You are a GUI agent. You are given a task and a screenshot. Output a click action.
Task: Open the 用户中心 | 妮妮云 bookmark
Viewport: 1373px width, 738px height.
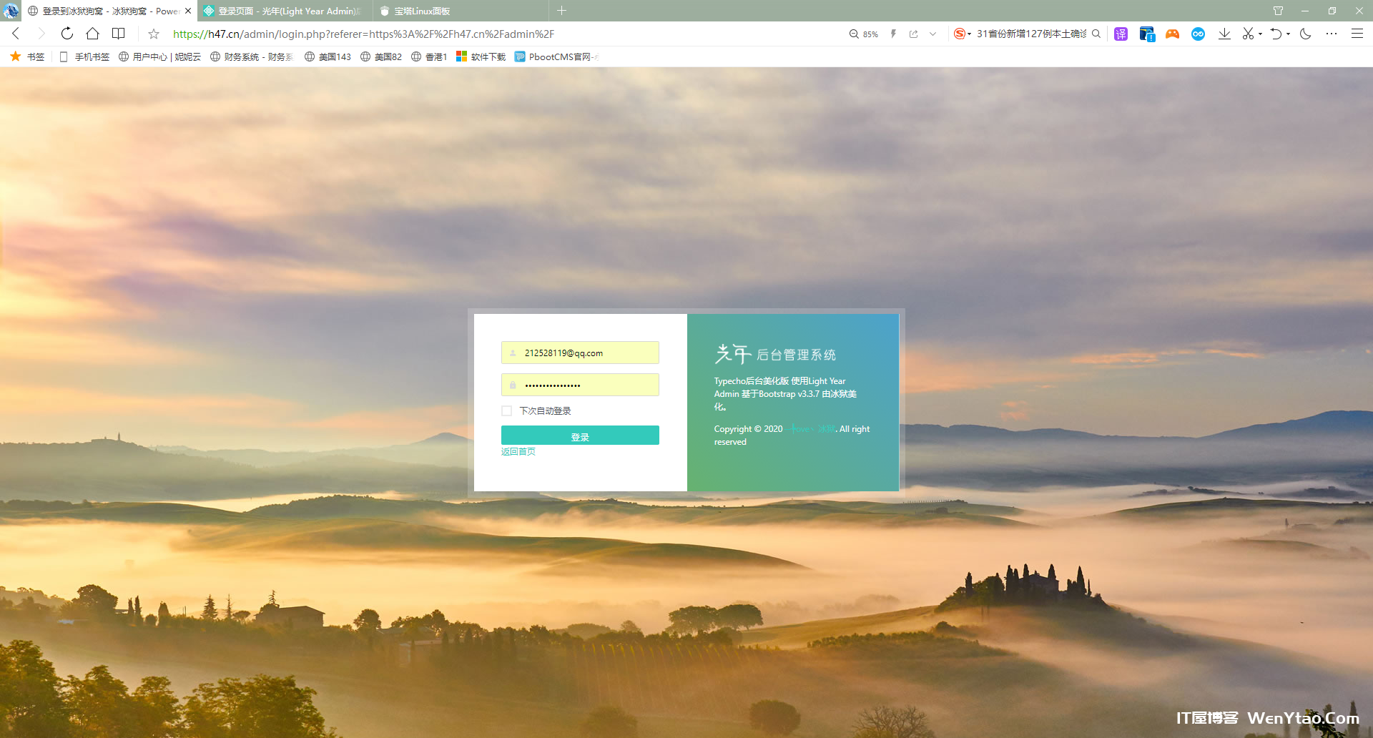[x=159, y=56]
